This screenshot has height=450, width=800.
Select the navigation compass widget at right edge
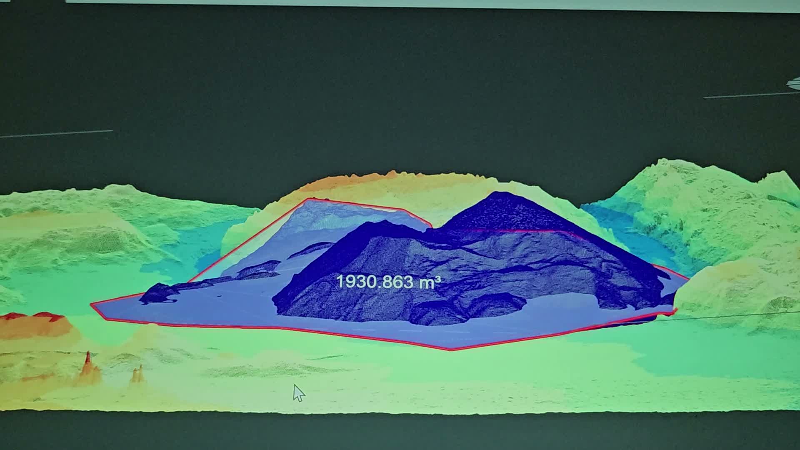(793, 84)
